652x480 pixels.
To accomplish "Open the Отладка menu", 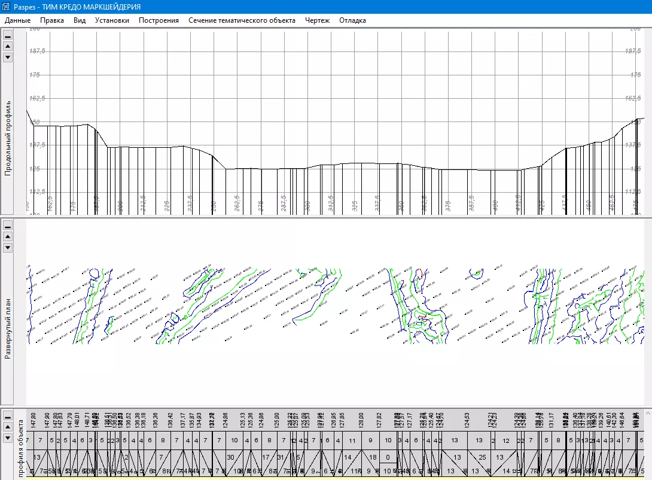I will [x=352, y=20].
